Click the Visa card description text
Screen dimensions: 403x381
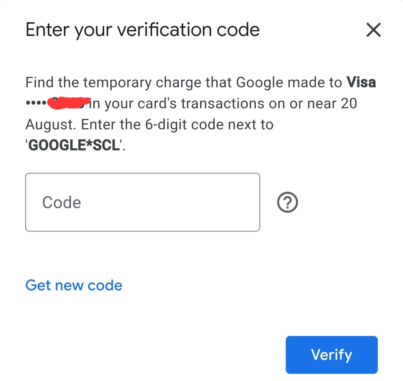pos(361,82)
